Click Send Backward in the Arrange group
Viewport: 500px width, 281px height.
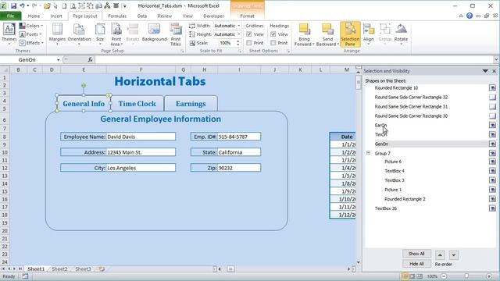coord(327,34)
